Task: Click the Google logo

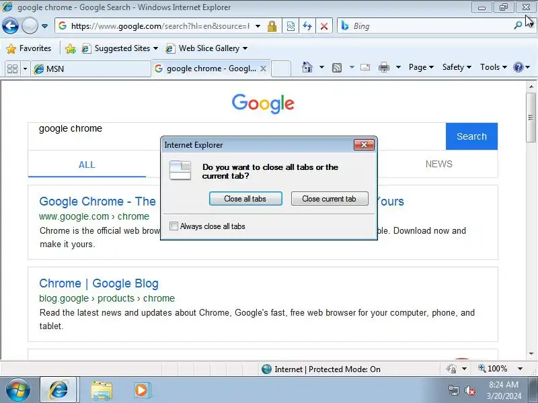Action: click(x=263, y=103)
